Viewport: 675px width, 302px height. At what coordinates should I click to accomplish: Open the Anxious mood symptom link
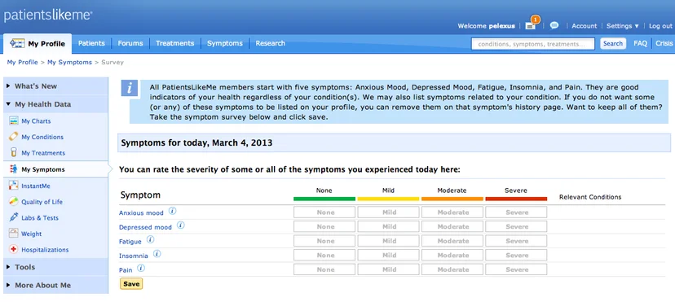click(x=141, y=212)
